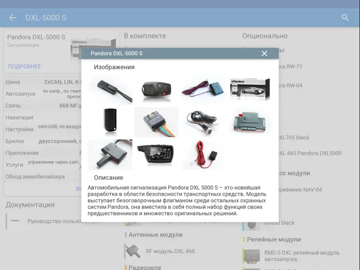Open the Pandora product box thumbnail
Image resolution: width=360 pixels, height=270 pixels.
tap(250, 89)
